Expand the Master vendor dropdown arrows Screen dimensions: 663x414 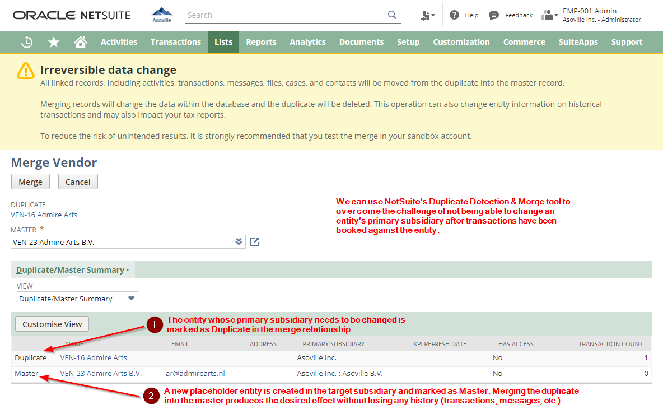pos(239,242)
